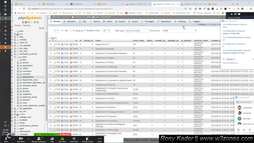This screenshot has height=143, width=254.
Task: Click Edit for Department of History row
Action: point(57,62)
